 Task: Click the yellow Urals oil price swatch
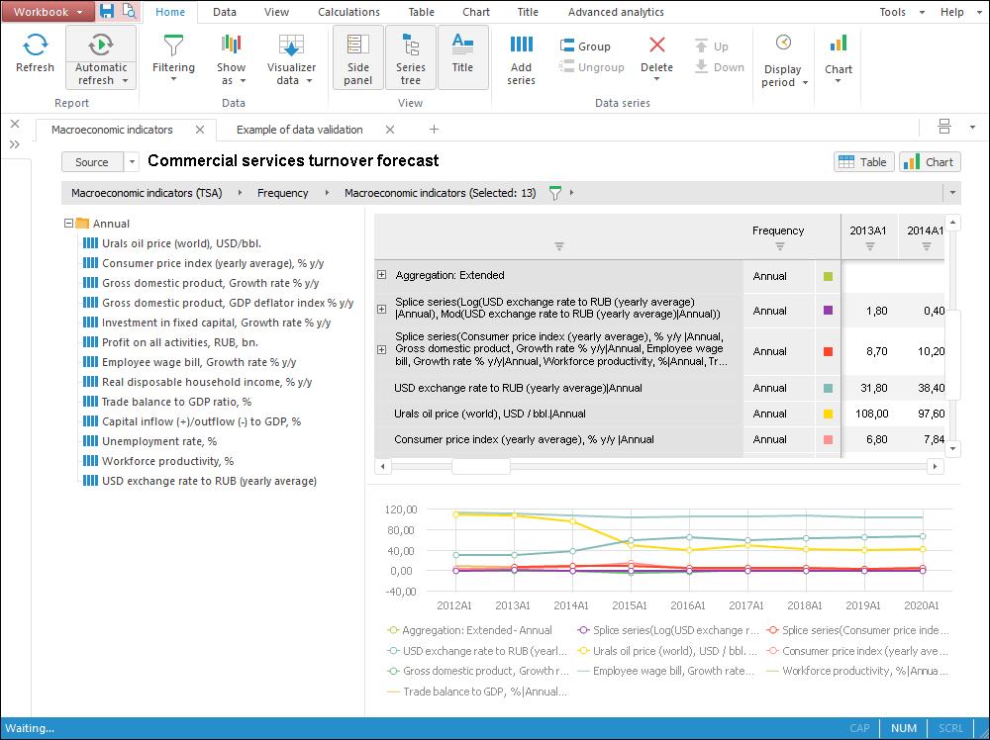tap(828, 414)
